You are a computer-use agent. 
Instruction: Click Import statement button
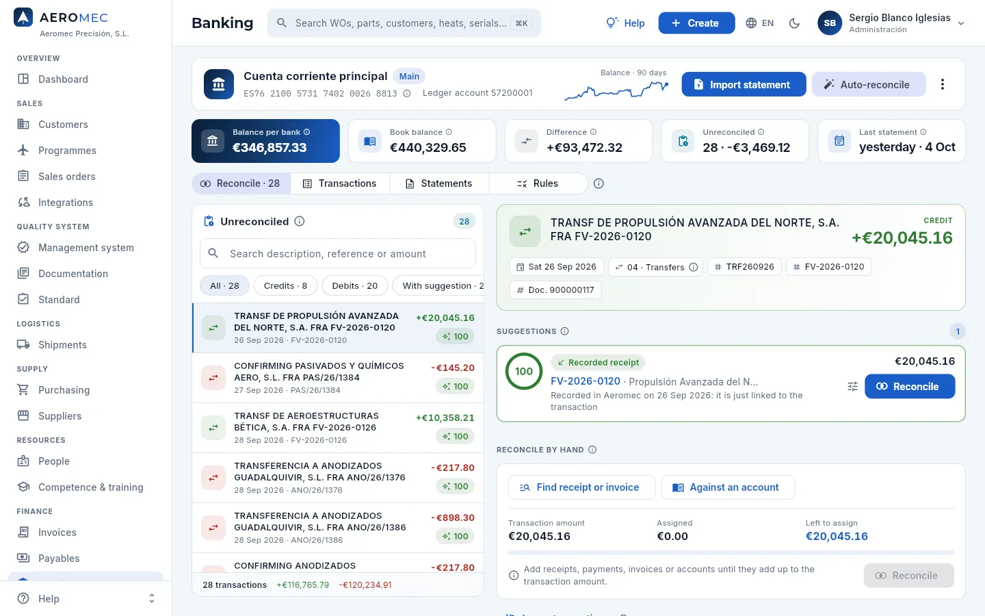pyautogui.click(x=744, y=84)
